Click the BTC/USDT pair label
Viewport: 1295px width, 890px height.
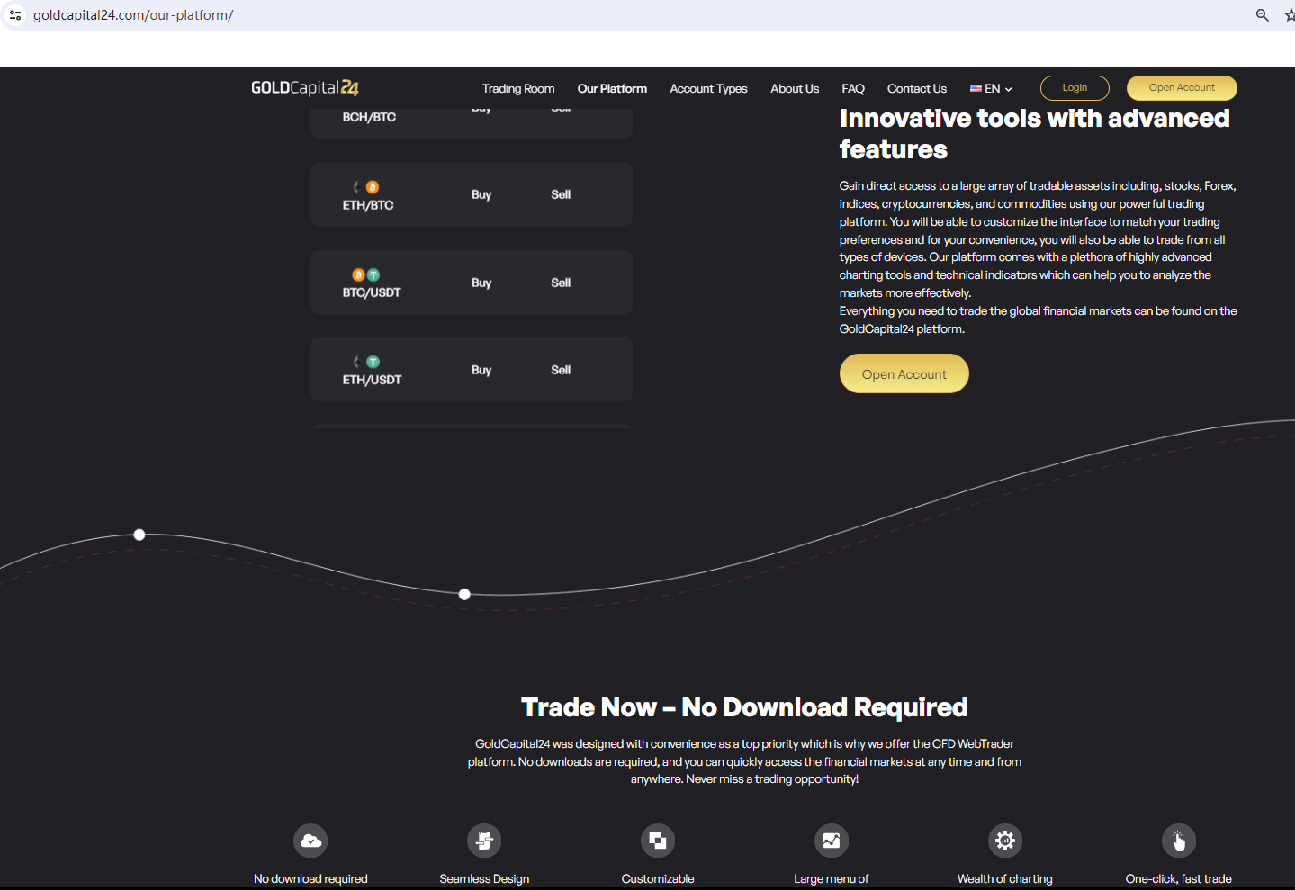(x=372, y=292)
